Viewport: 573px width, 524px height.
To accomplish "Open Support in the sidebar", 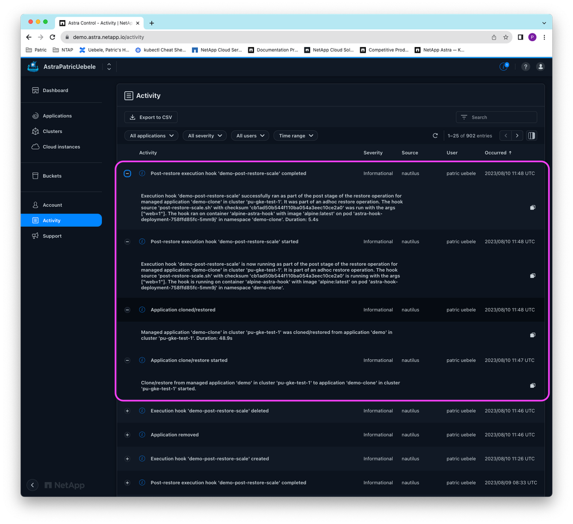I will [x=47, y=236].
